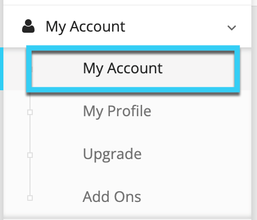Image resolution: width=257 pixels, height=220 pixels.
Task: Open the Add Ons entry
Action: [112, 197]
